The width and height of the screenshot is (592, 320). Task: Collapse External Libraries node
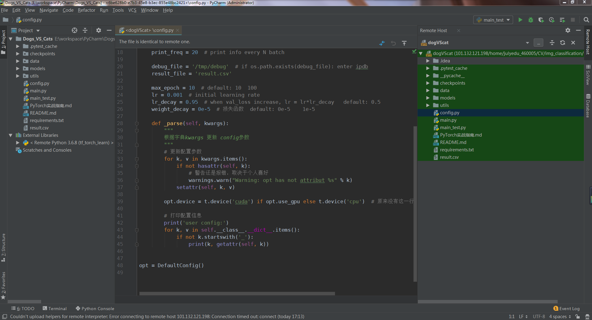(11, 135)
